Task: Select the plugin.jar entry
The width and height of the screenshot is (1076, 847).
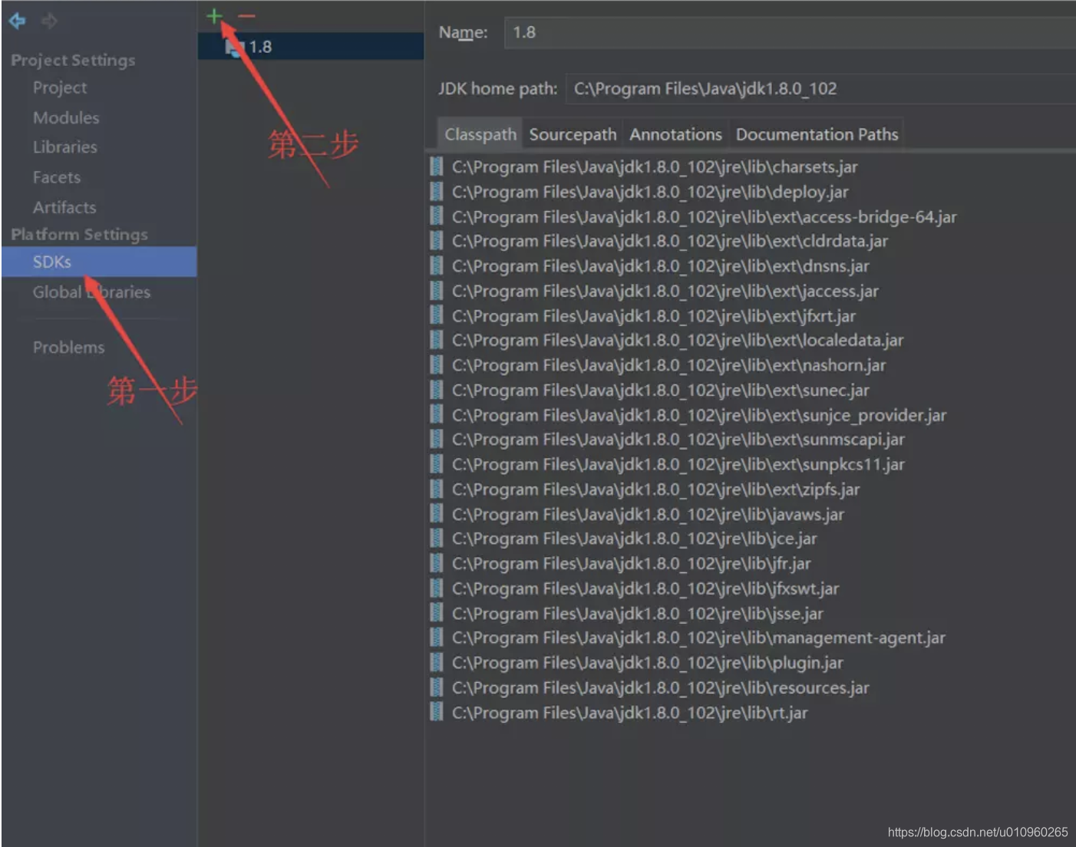Action: 647,663
